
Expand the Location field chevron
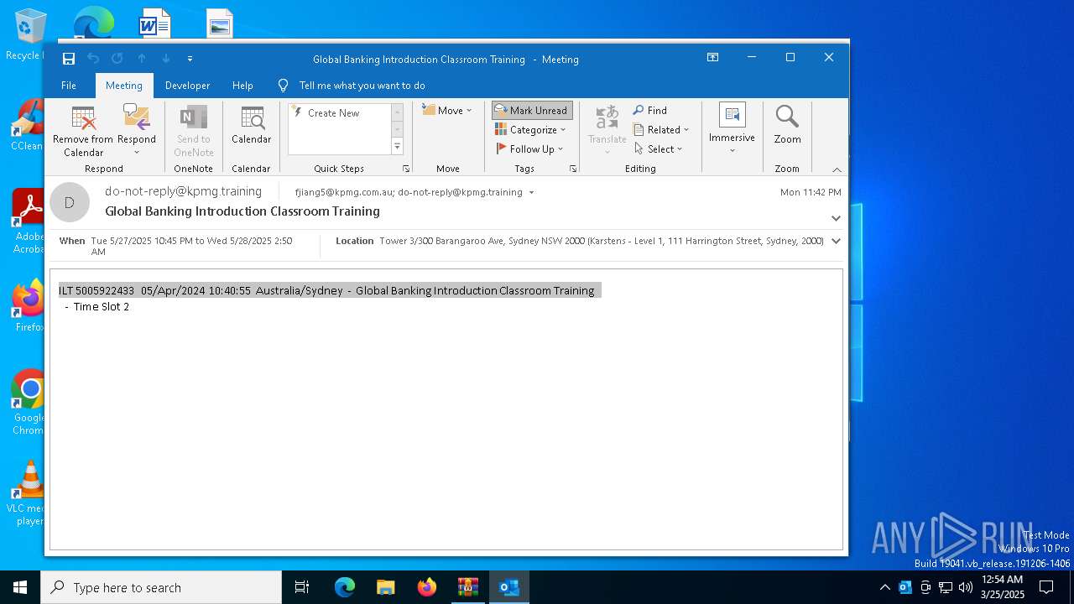(x=836, y=241)
